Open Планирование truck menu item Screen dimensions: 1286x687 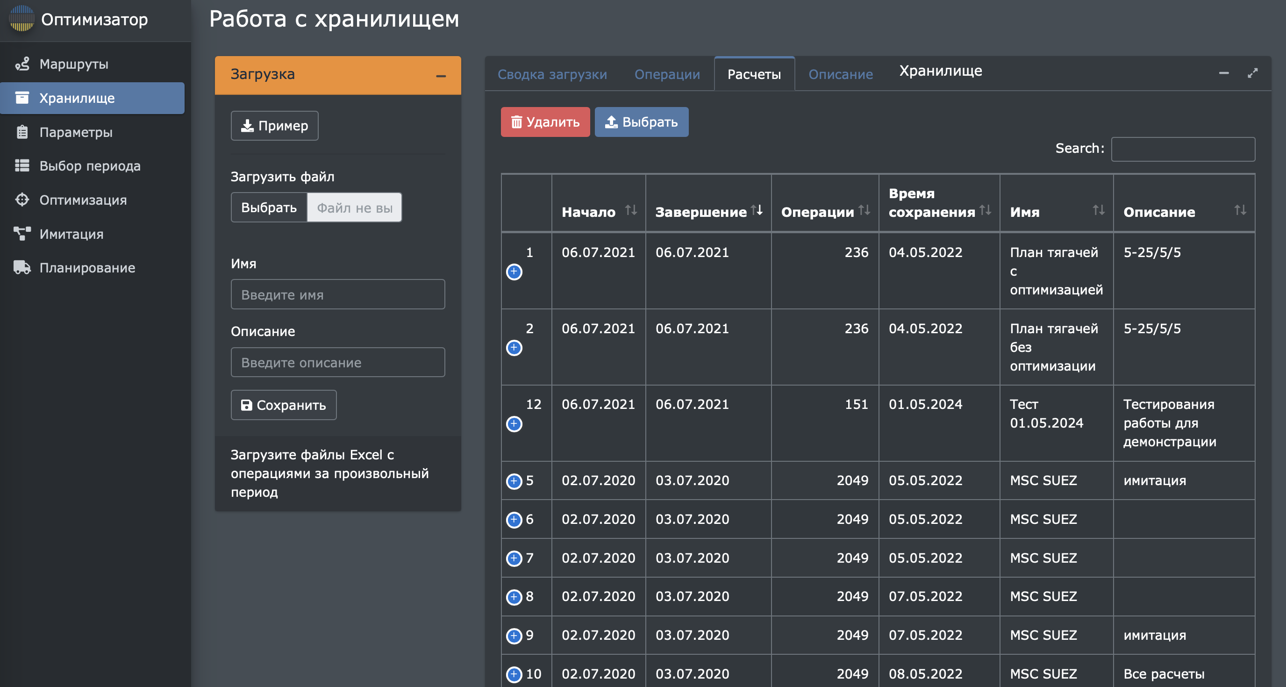[87, 268]
